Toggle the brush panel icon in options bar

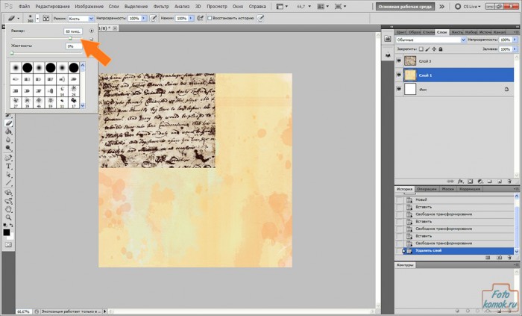[x=47, y=17]
